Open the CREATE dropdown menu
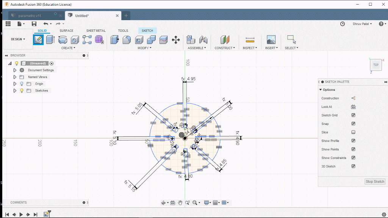Screen dimensions: 388x218 (x=68, y=48)
